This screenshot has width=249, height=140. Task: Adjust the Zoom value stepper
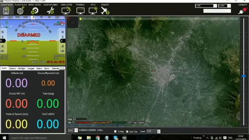[159, 131]
